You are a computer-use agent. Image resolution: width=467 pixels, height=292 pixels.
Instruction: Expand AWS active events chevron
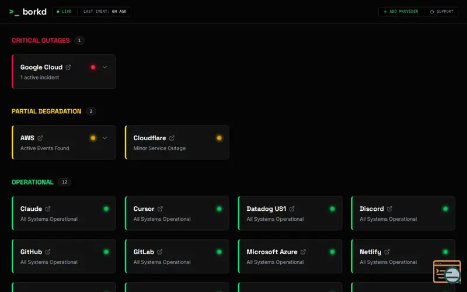[x=105, y=138]
